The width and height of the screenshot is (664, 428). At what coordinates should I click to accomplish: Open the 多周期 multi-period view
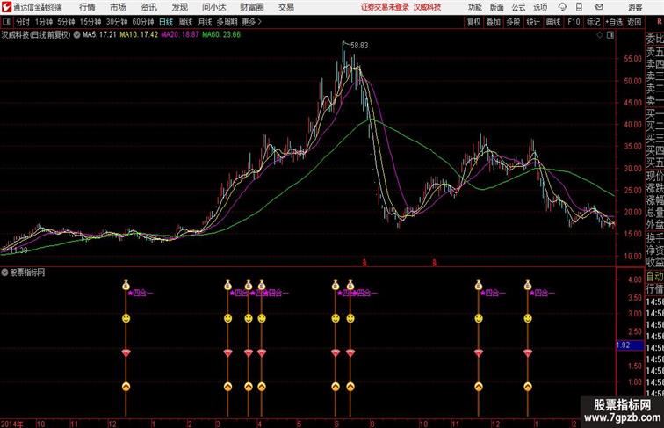point(227,22)
